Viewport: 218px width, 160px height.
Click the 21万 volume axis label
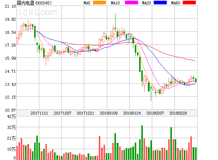click(x=11, y=138)
